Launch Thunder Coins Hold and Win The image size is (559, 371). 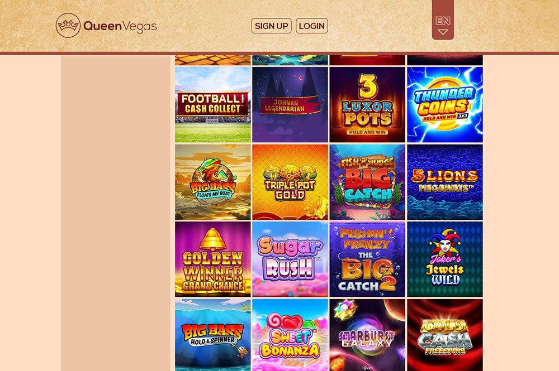(445, 104)
